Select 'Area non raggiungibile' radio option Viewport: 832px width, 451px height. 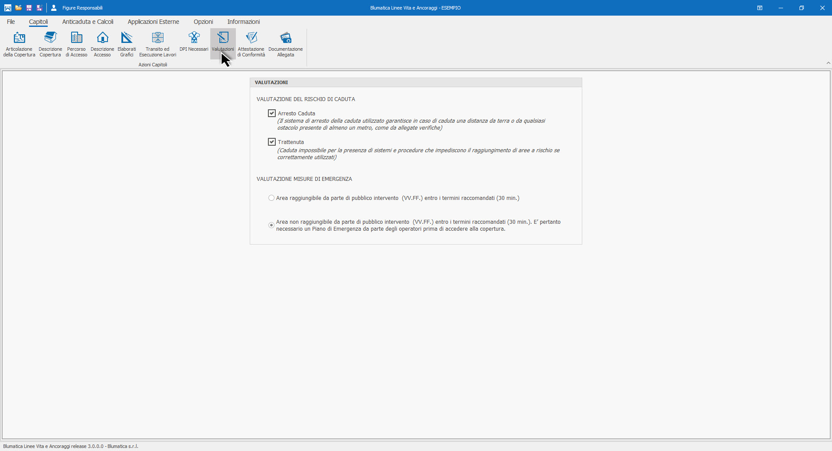tap(271, 225)
